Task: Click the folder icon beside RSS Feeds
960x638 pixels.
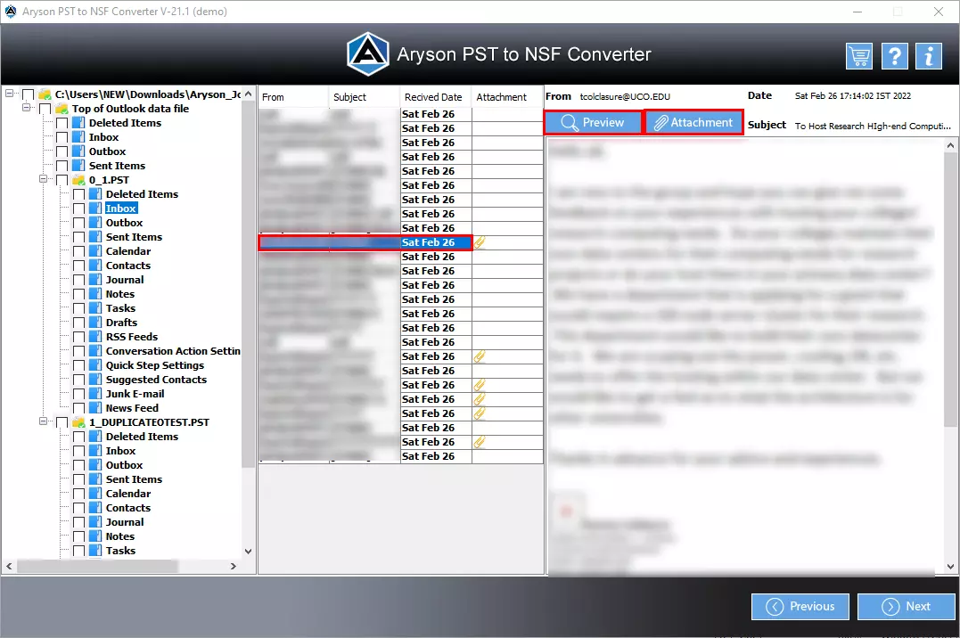Action: point(94,337)
